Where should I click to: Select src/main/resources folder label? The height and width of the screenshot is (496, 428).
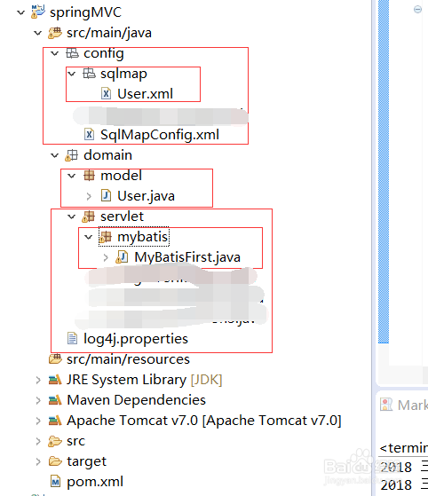point(128,359)
